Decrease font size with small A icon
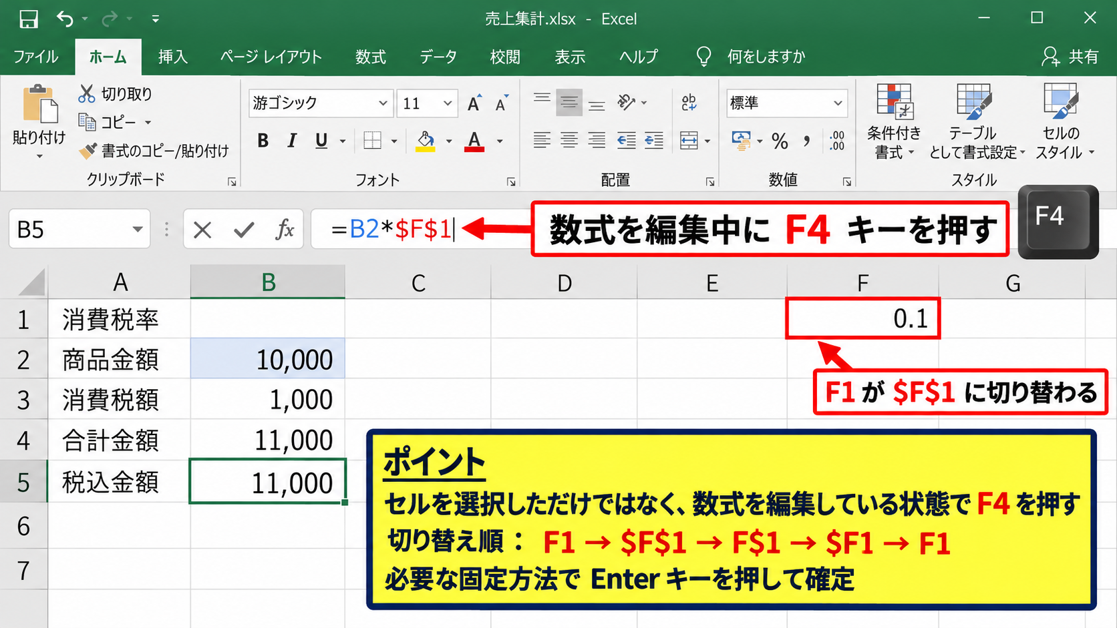The height and width of the screenshot is (628, 1117). (x=501, y=103)
